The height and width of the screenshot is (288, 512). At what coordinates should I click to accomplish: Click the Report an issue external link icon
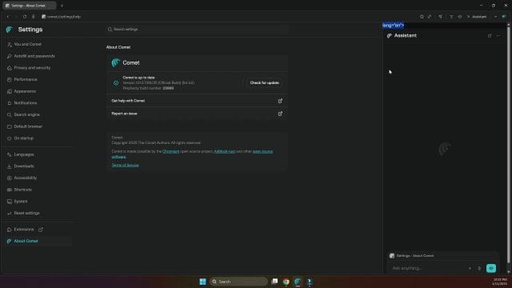[280, 114]
